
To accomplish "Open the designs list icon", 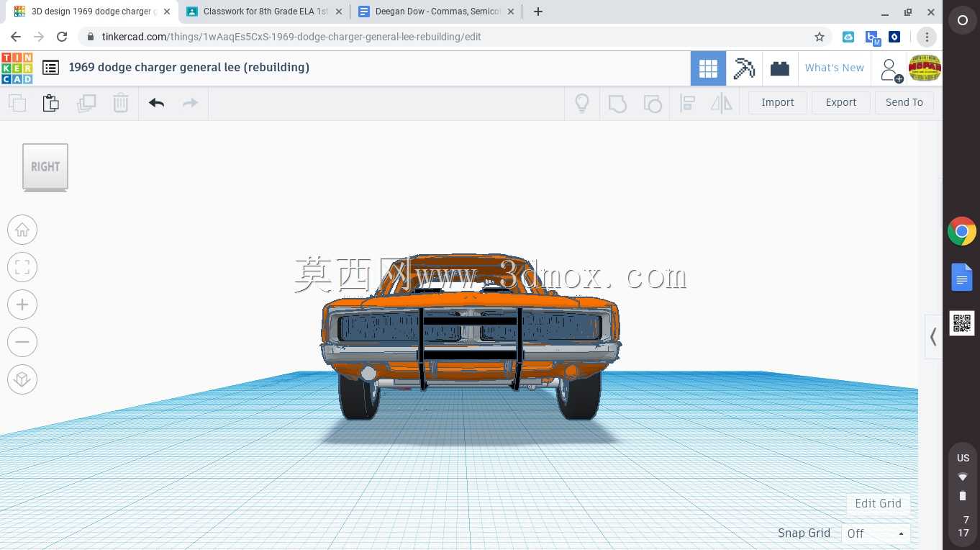I will [x=50, y=68].
